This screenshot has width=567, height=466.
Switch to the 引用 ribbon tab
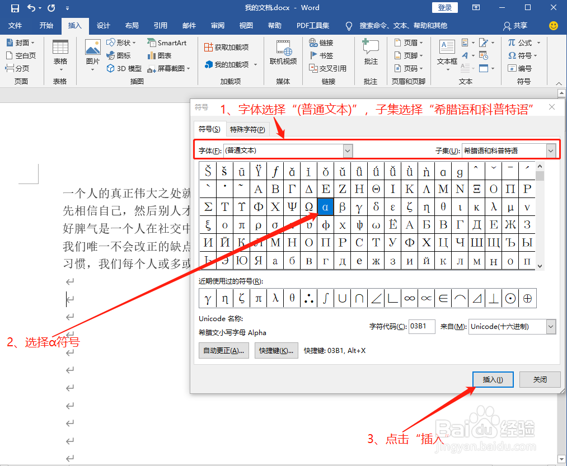tap(160, 26)
